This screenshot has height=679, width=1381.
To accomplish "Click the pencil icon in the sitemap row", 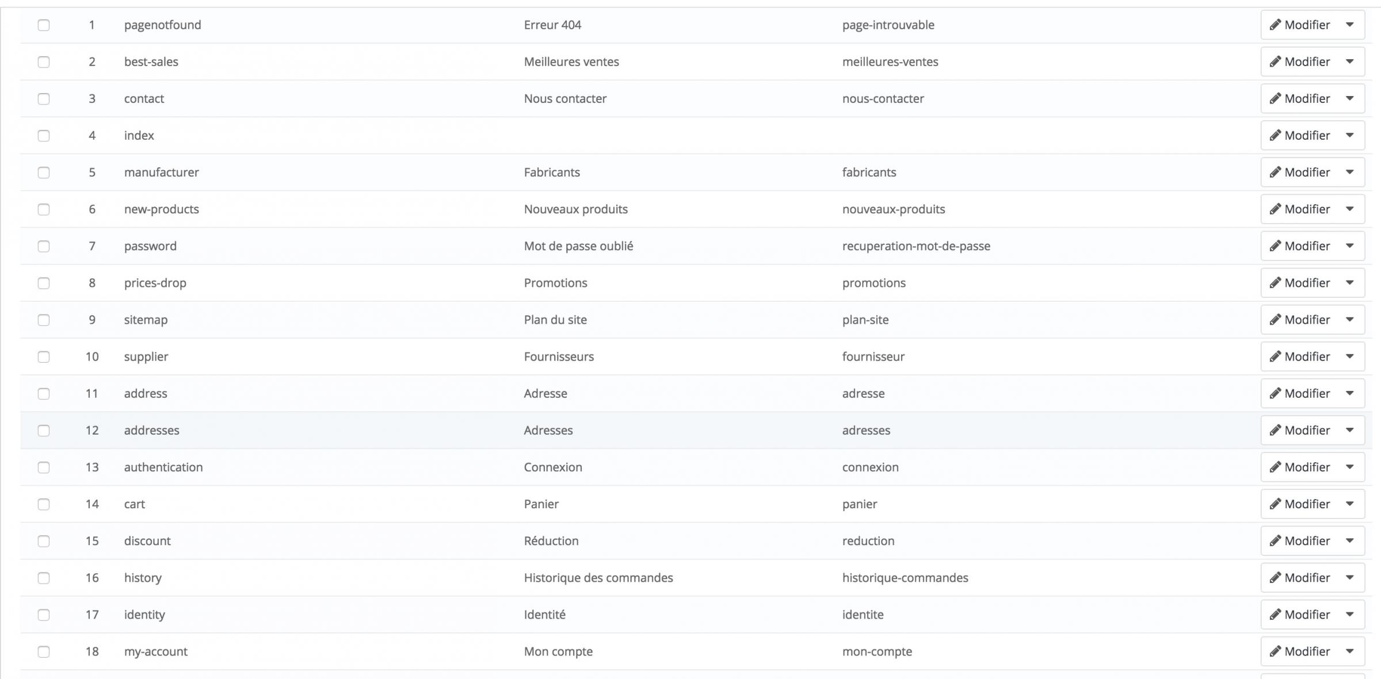I will tap(1275, 319).
